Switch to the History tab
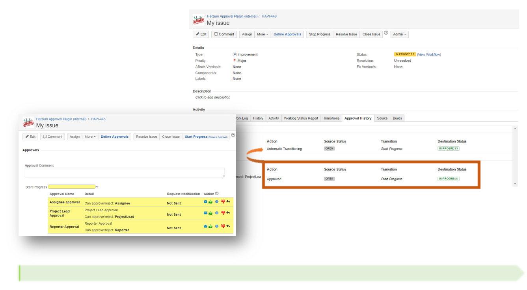The width and height of the screenshot is (527, 290). tap(258, 118)
